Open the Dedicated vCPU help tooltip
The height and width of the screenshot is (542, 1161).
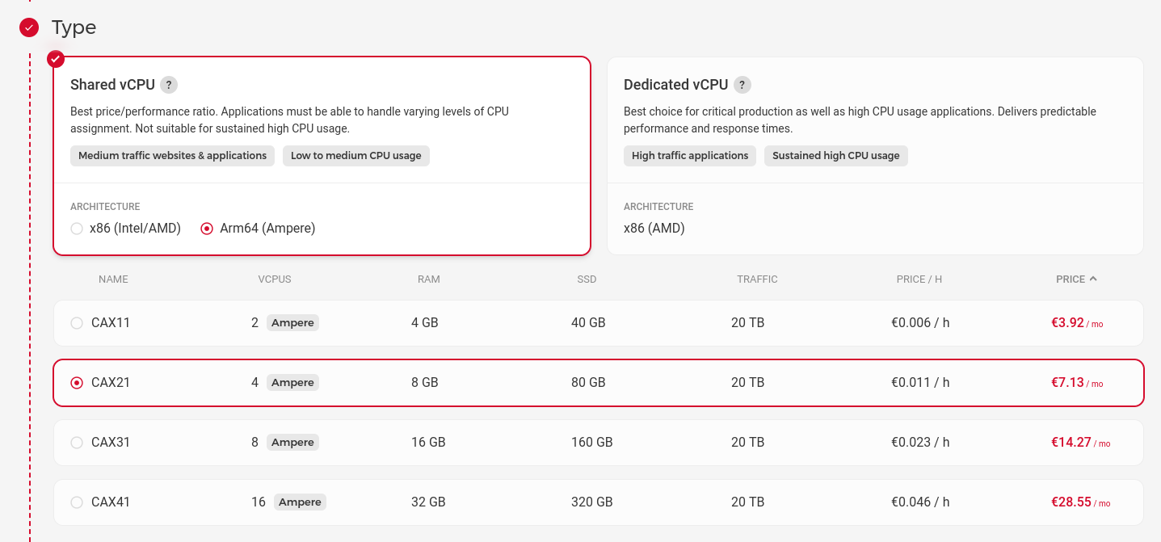pos(742,84)
